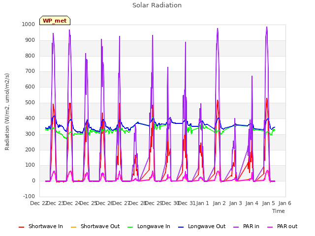
Task: Click the PAR in peak on Jan 2
Action: [218, 29]
